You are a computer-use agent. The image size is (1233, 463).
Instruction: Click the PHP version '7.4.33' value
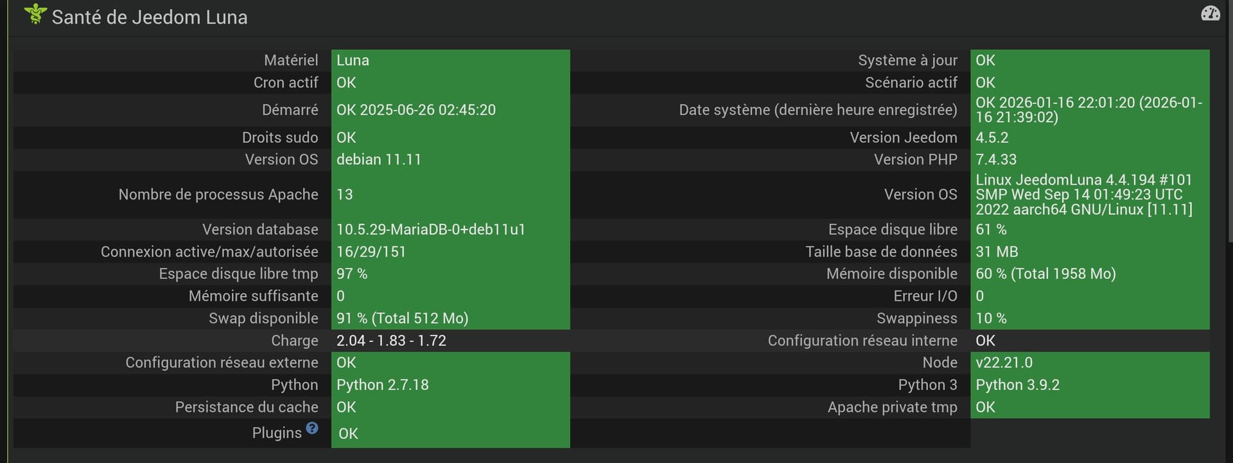[x=996, y=160]
